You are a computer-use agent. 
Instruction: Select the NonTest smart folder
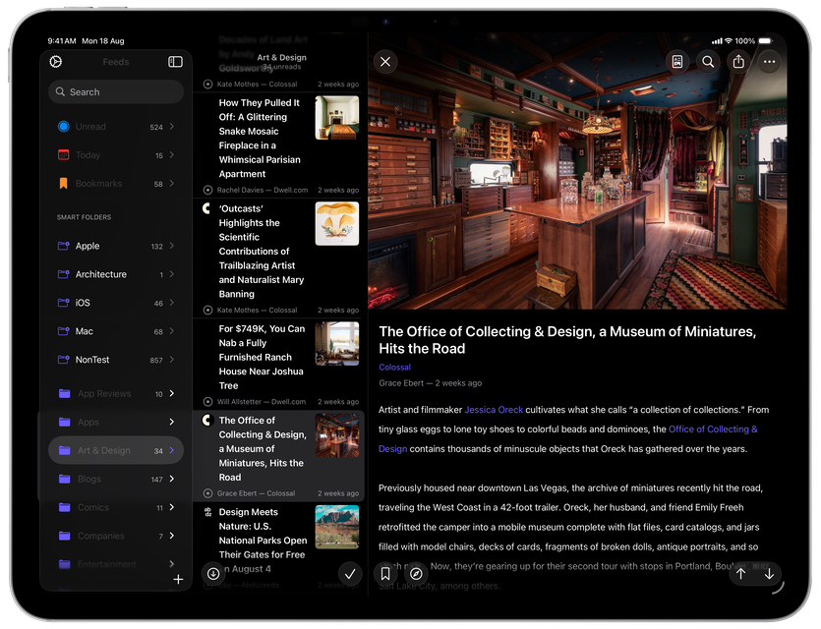(x=116, y=360)
